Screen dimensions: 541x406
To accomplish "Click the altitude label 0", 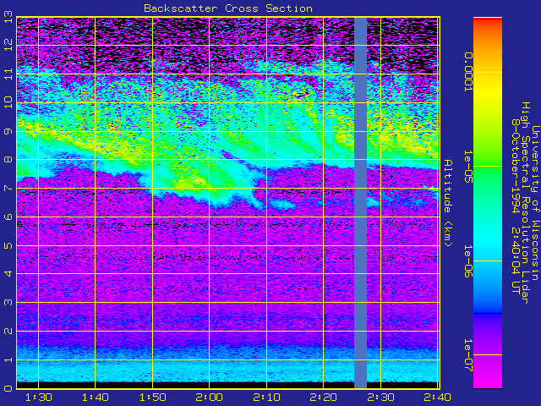I will (8, 388).
